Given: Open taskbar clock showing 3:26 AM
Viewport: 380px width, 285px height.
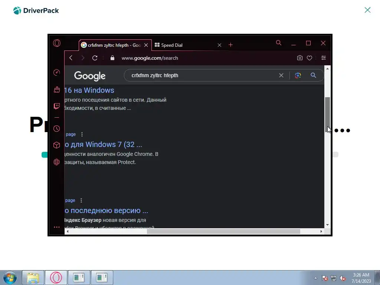Looking at the screenshot, I should click(361, 278).
